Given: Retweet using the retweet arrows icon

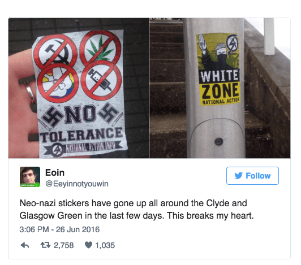Looking at the screenshot, I should (x=45, y=245).
